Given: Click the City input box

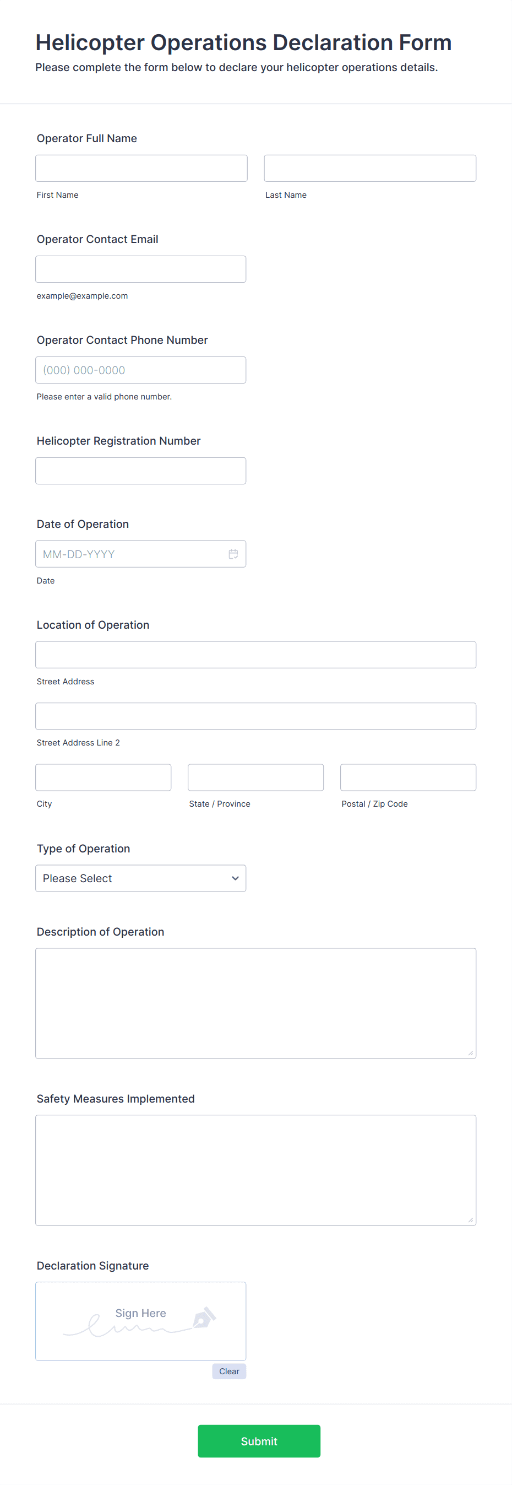Looking at the screenshot, I should click(x=103, y=777).
